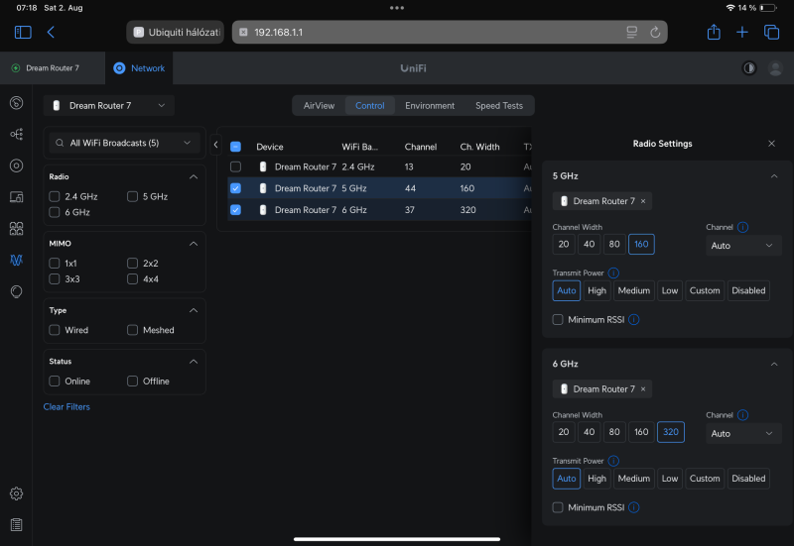This screenshot has width=794, height=546.
Task: Open the reader view icon in the address bar
Action: [x=631, y=33]
